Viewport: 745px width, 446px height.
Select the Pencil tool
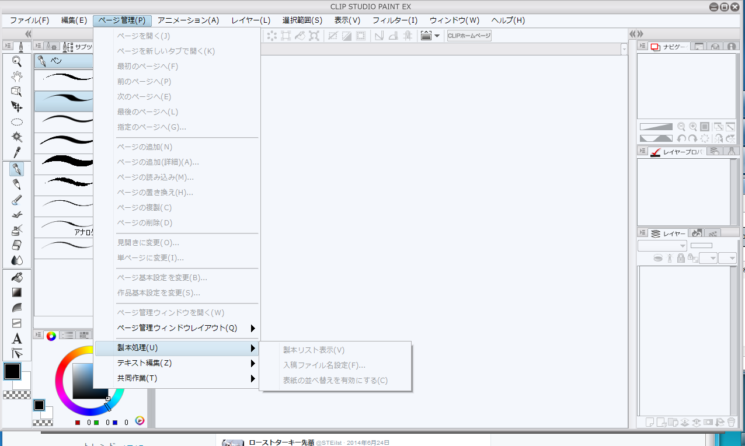coord(17,184)
